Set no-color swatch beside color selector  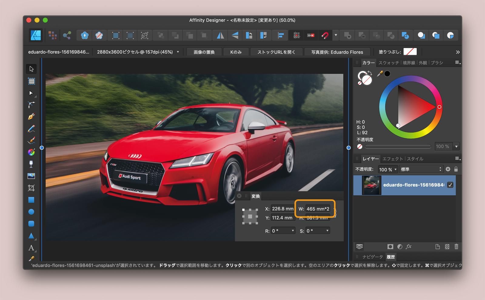[360, 83]
